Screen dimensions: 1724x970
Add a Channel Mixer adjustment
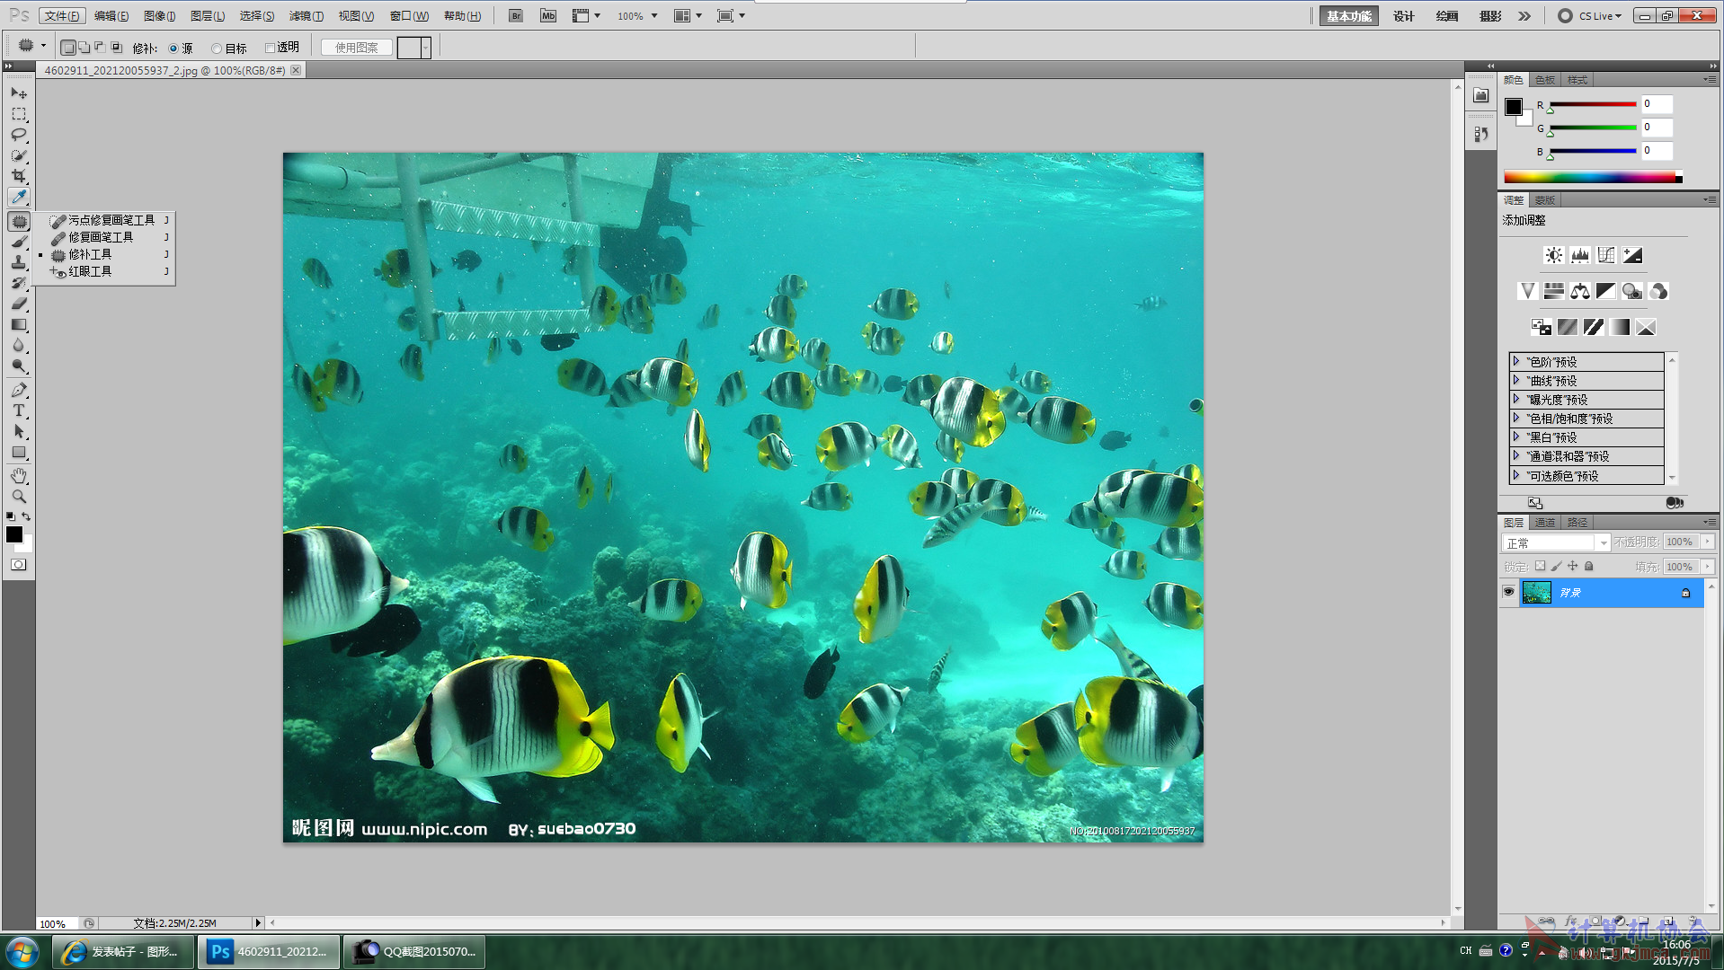tap(1658, 291)
